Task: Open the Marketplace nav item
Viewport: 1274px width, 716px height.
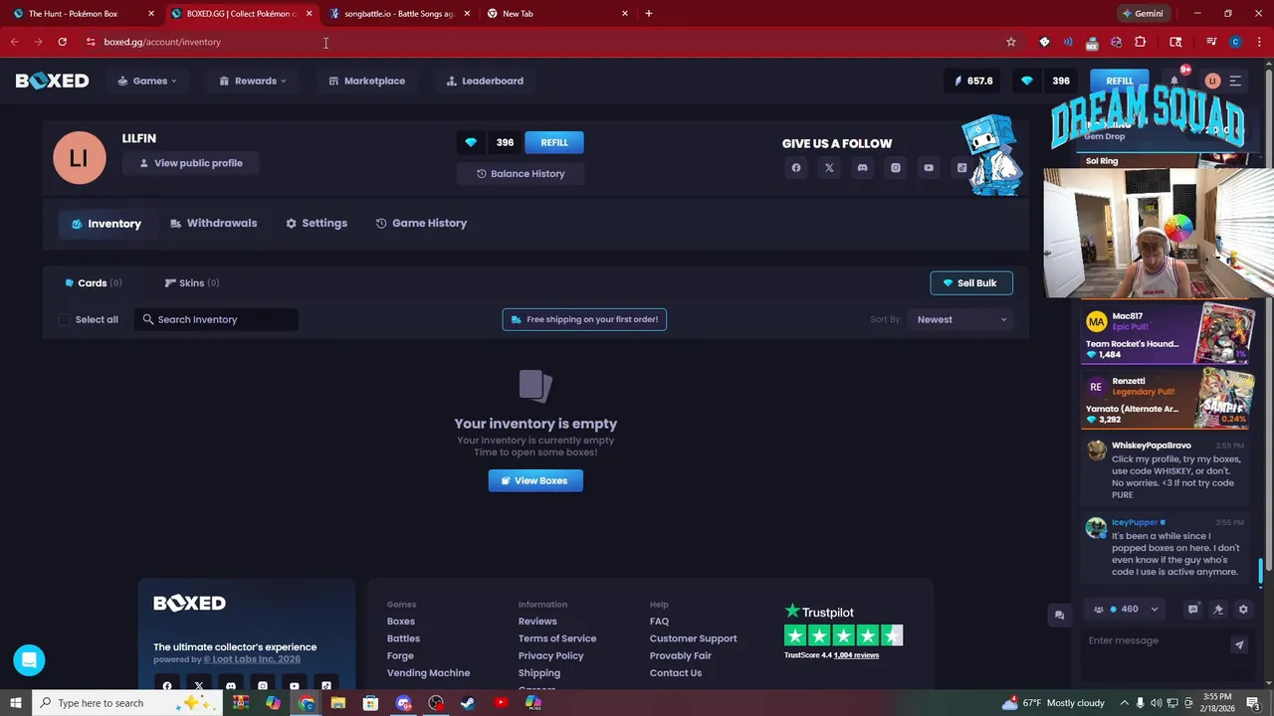Action: 366,81
